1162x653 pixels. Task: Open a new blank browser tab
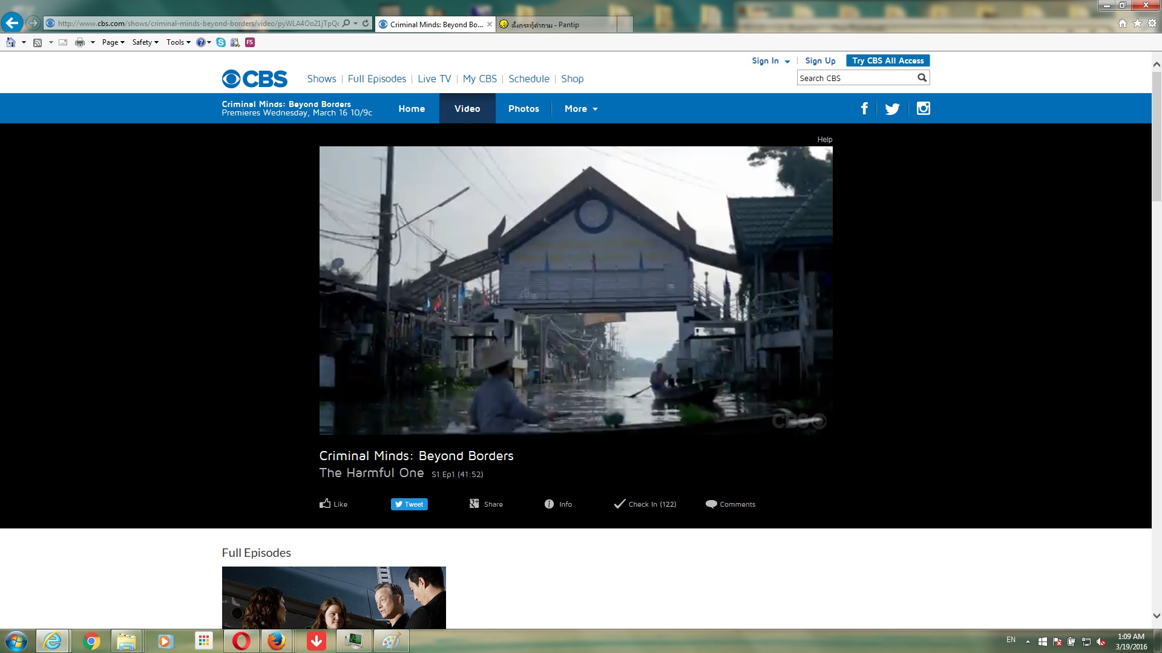[x=625, y=24]
